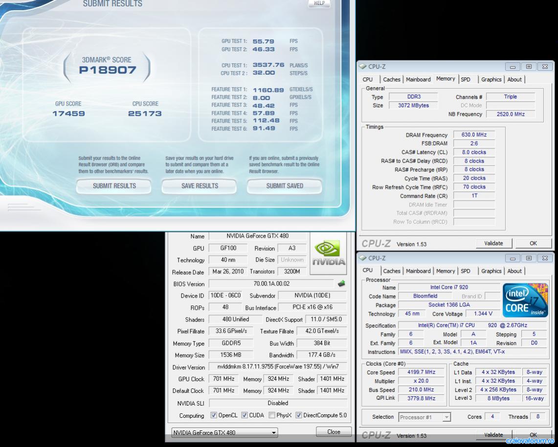Screen dimensions: 558x447
Task: Click the GPU Clock value 701 MHz
Action: (224, 379)
